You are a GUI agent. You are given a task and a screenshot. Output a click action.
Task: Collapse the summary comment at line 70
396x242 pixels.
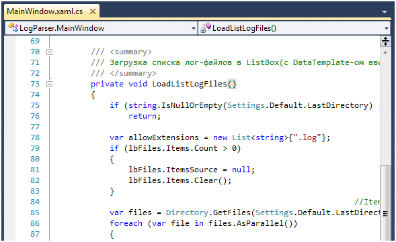[50, 52]
